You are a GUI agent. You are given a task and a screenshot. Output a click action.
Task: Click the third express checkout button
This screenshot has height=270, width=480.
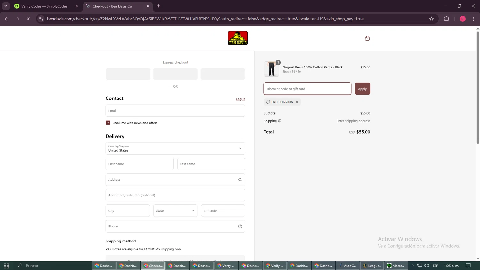[223, 74]
